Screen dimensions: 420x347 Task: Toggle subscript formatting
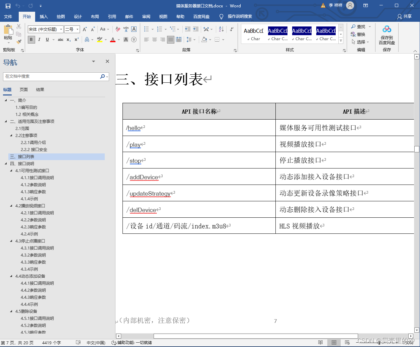coord(68,40)
